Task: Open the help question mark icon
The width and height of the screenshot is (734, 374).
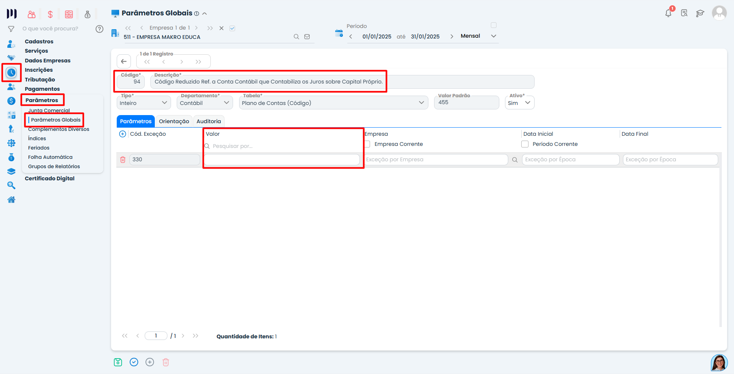Action: (99, 29)
